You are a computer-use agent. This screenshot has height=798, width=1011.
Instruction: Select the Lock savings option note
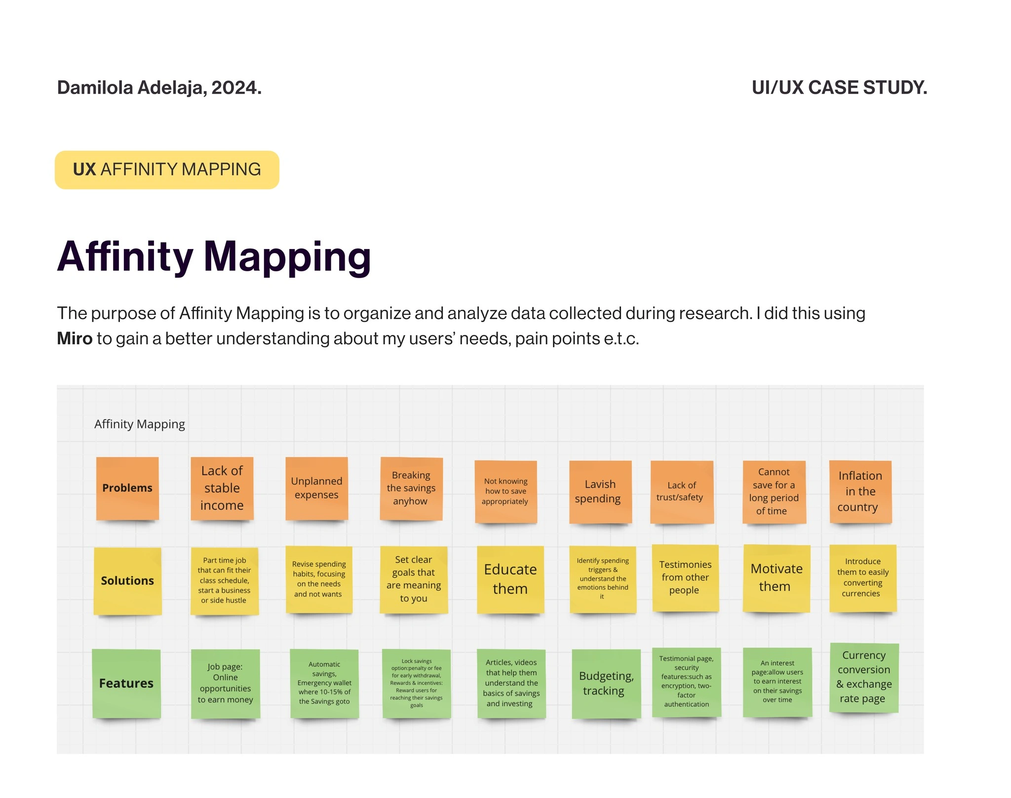[417, 684]
